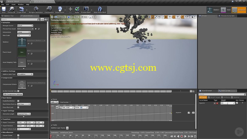Toggle the Morph Target filter checkbox
This screenshot has width=247, height=139.
click(x=209, y=97)
